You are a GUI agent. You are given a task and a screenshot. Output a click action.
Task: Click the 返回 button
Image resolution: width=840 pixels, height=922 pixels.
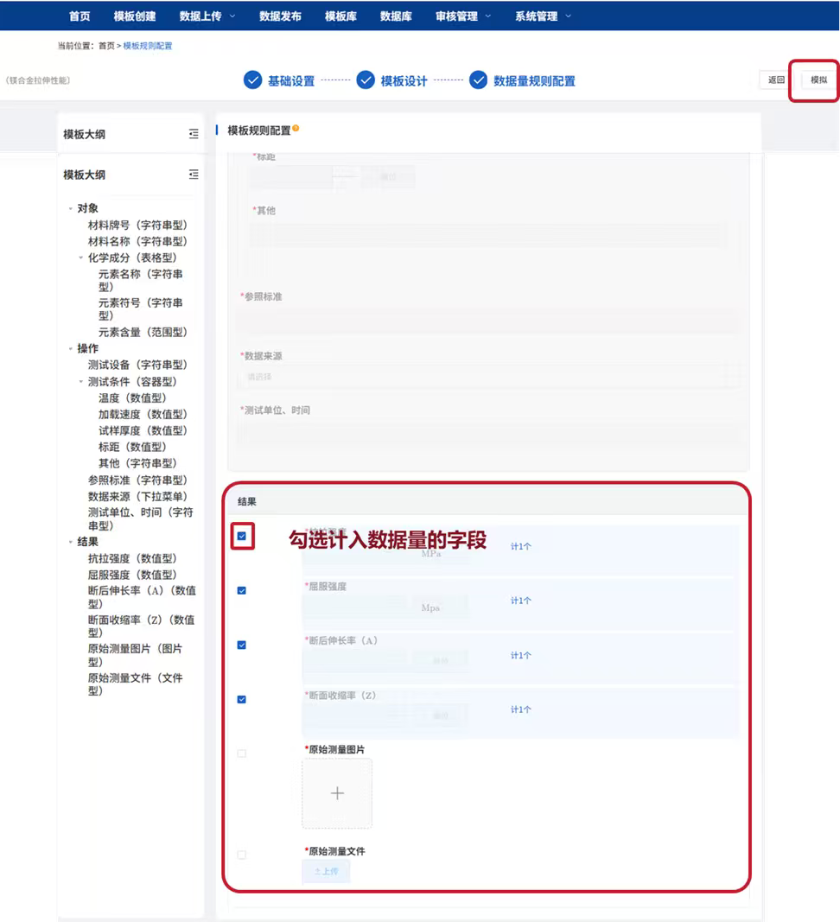click(776, 79)
